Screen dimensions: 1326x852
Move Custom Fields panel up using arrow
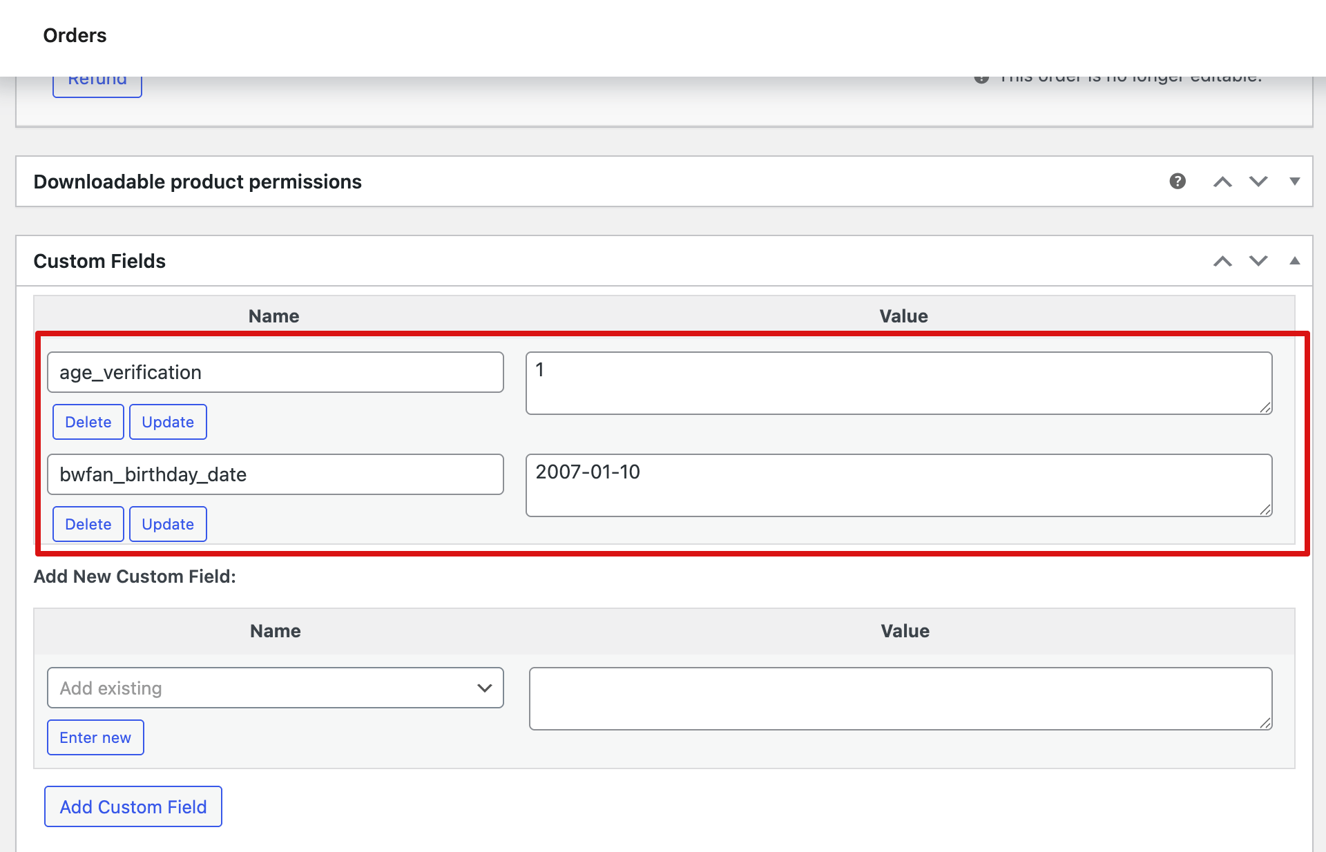click(x=1222, y=261)
